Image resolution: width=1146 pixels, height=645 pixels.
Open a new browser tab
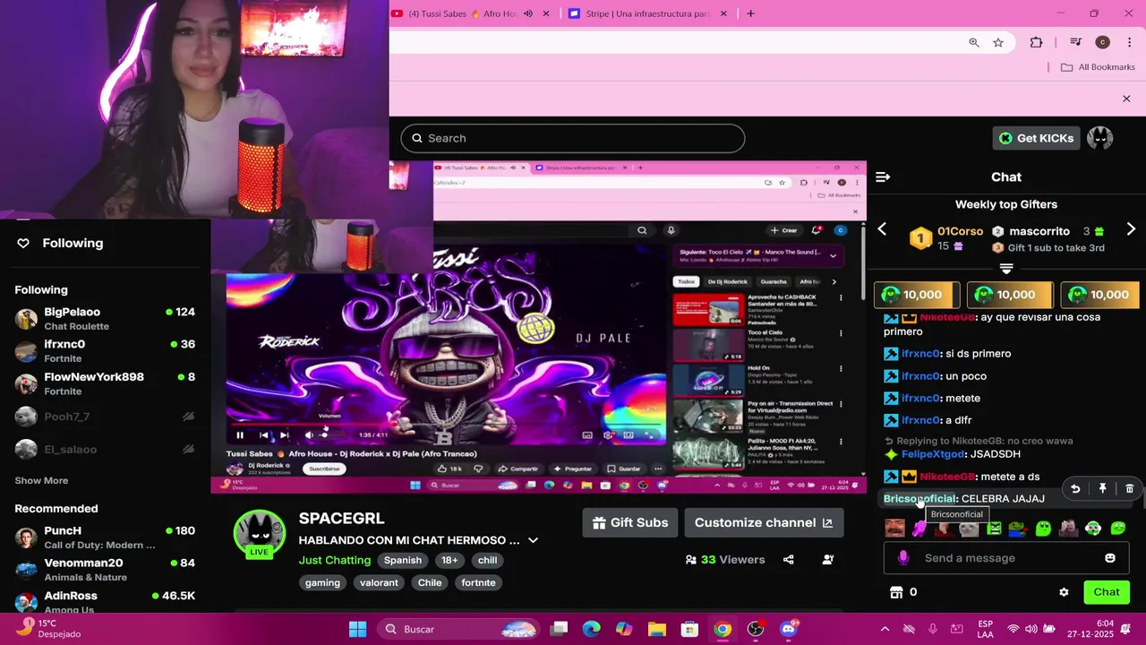click(750, 13)
